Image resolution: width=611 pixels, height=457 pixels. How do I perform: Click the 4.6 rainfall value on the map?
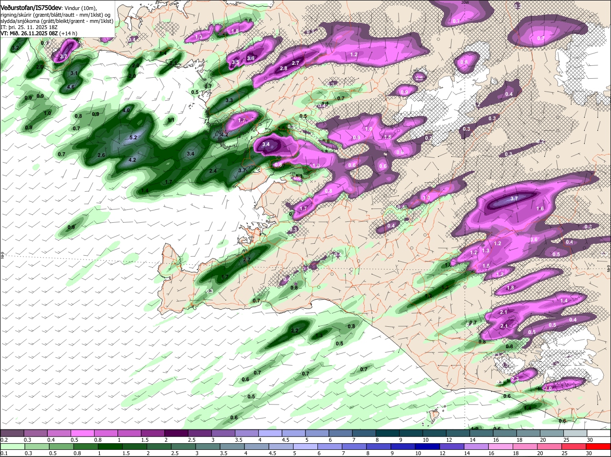(x=71, y=87)
